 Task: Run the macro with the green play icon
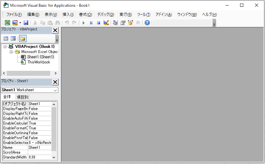[83, 23]
